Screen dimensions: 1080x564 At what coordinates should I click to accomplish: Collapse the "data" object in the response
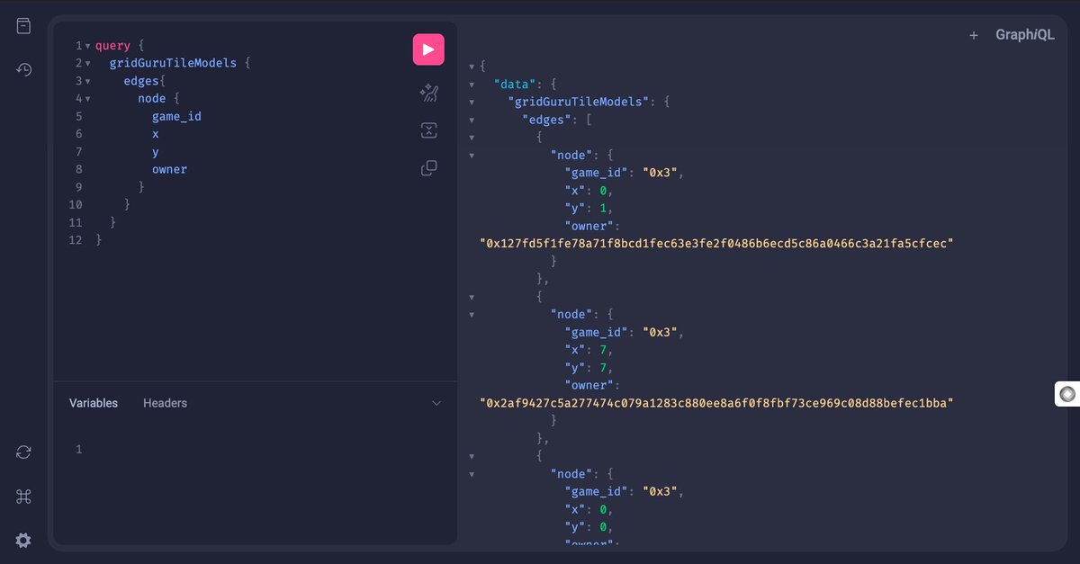tap(472, 84)
